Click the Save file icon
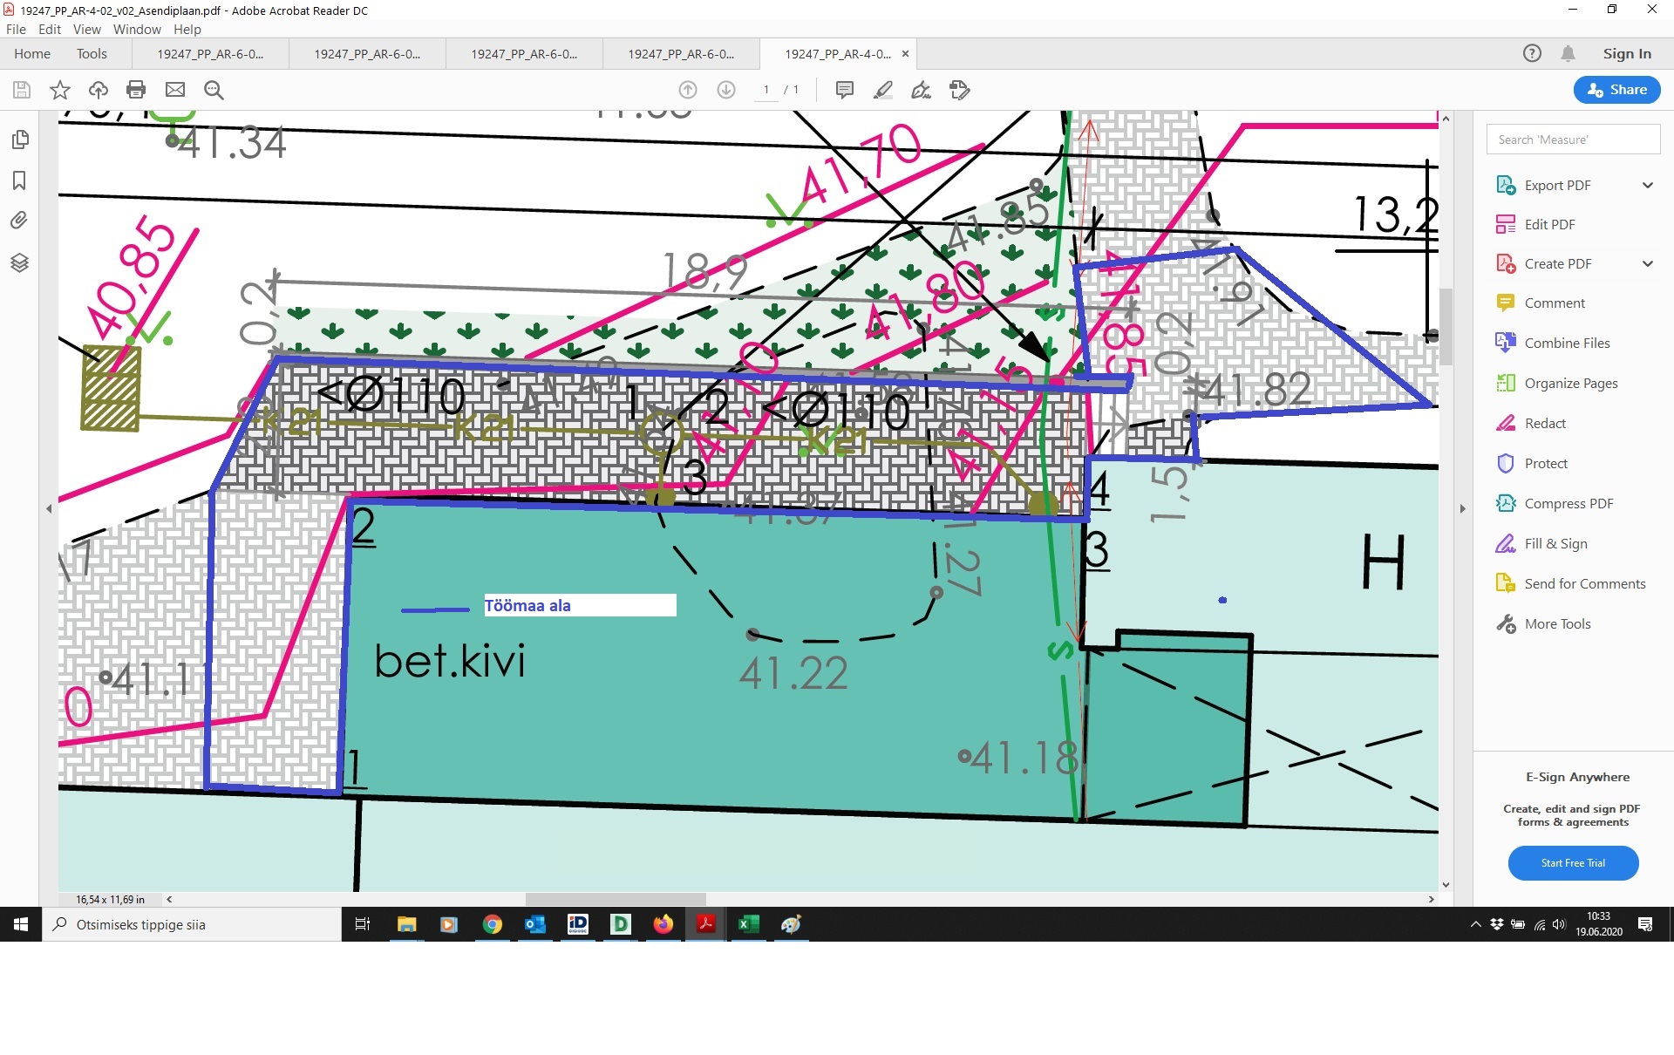Screen dimensions: 1674x1055 [x=22, y=90]
